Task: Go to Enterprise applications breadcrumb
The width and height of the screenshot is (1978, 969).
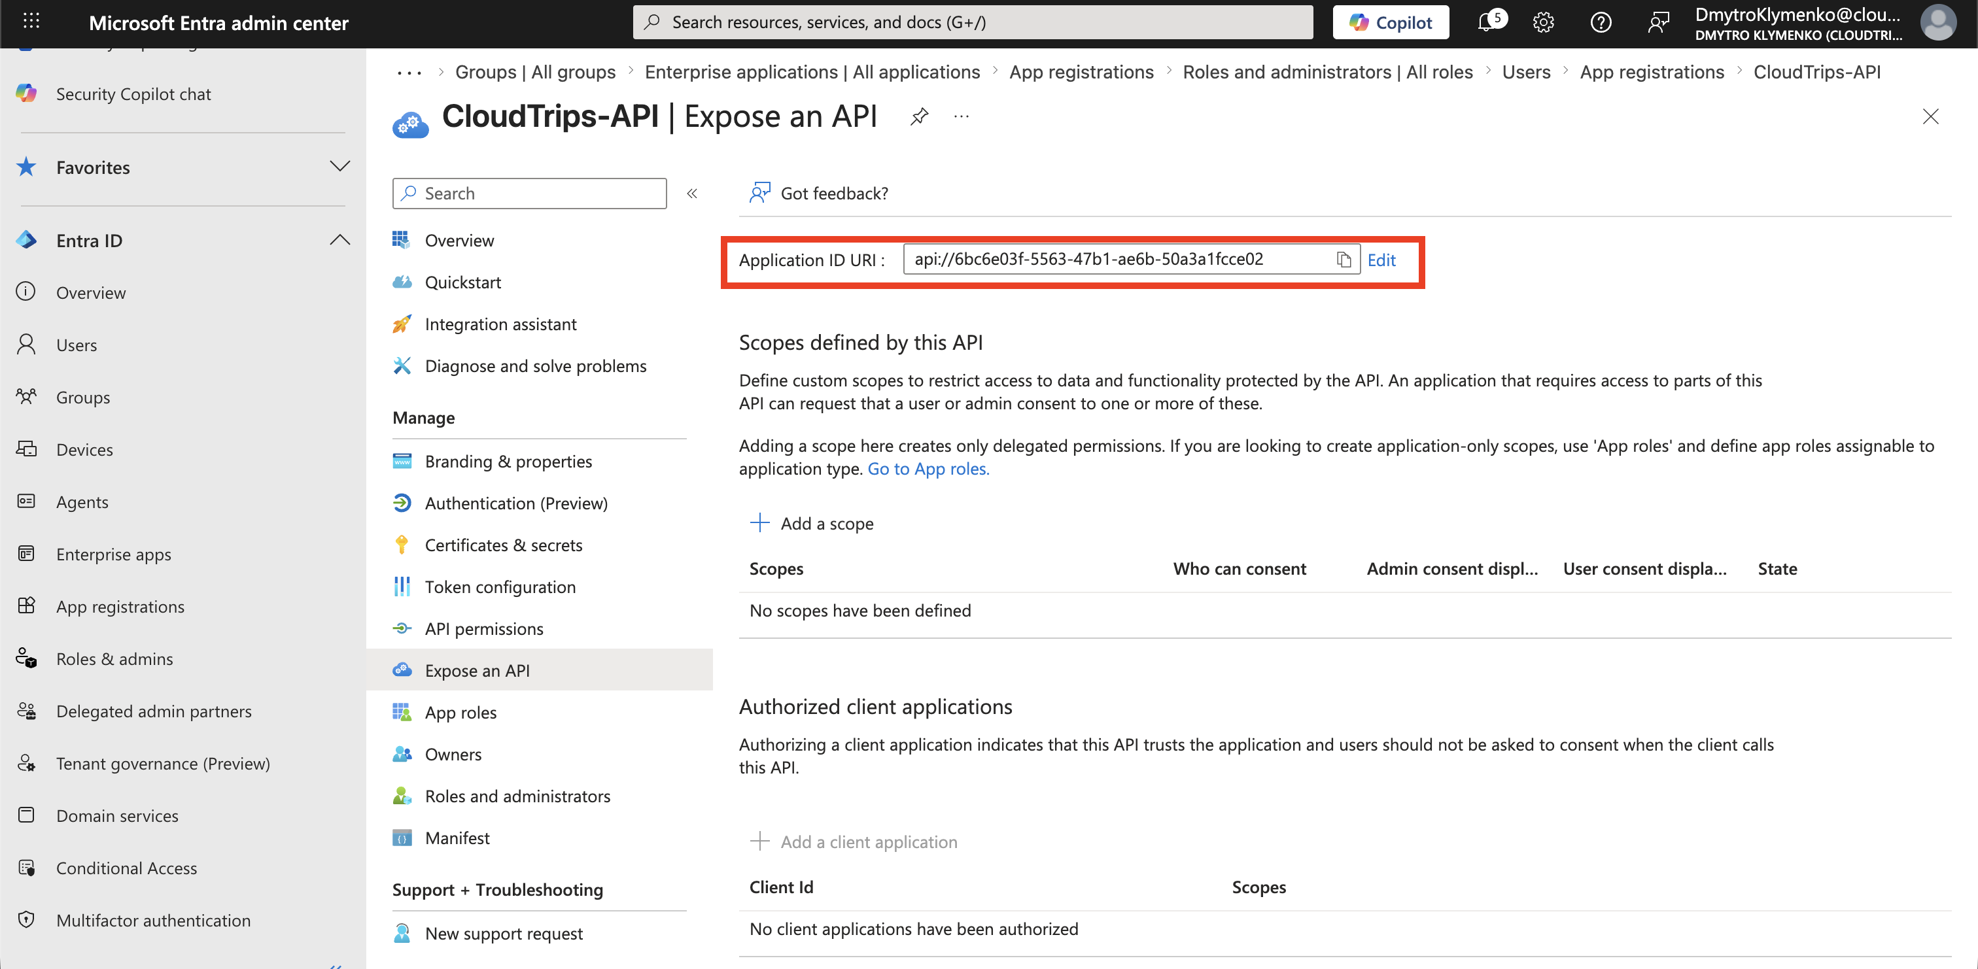Action: (x=812, y=71)
